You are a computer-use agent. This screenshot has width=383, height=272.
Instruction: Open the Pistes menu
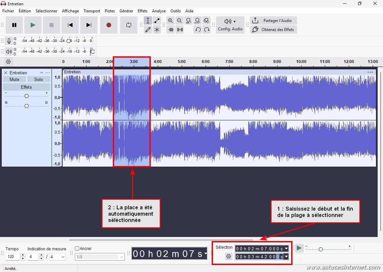click(110, 11)
